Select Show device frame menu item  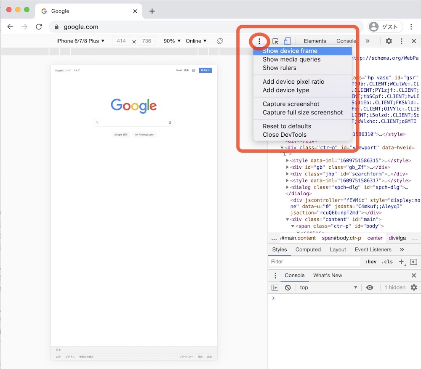tap(303, 51)
